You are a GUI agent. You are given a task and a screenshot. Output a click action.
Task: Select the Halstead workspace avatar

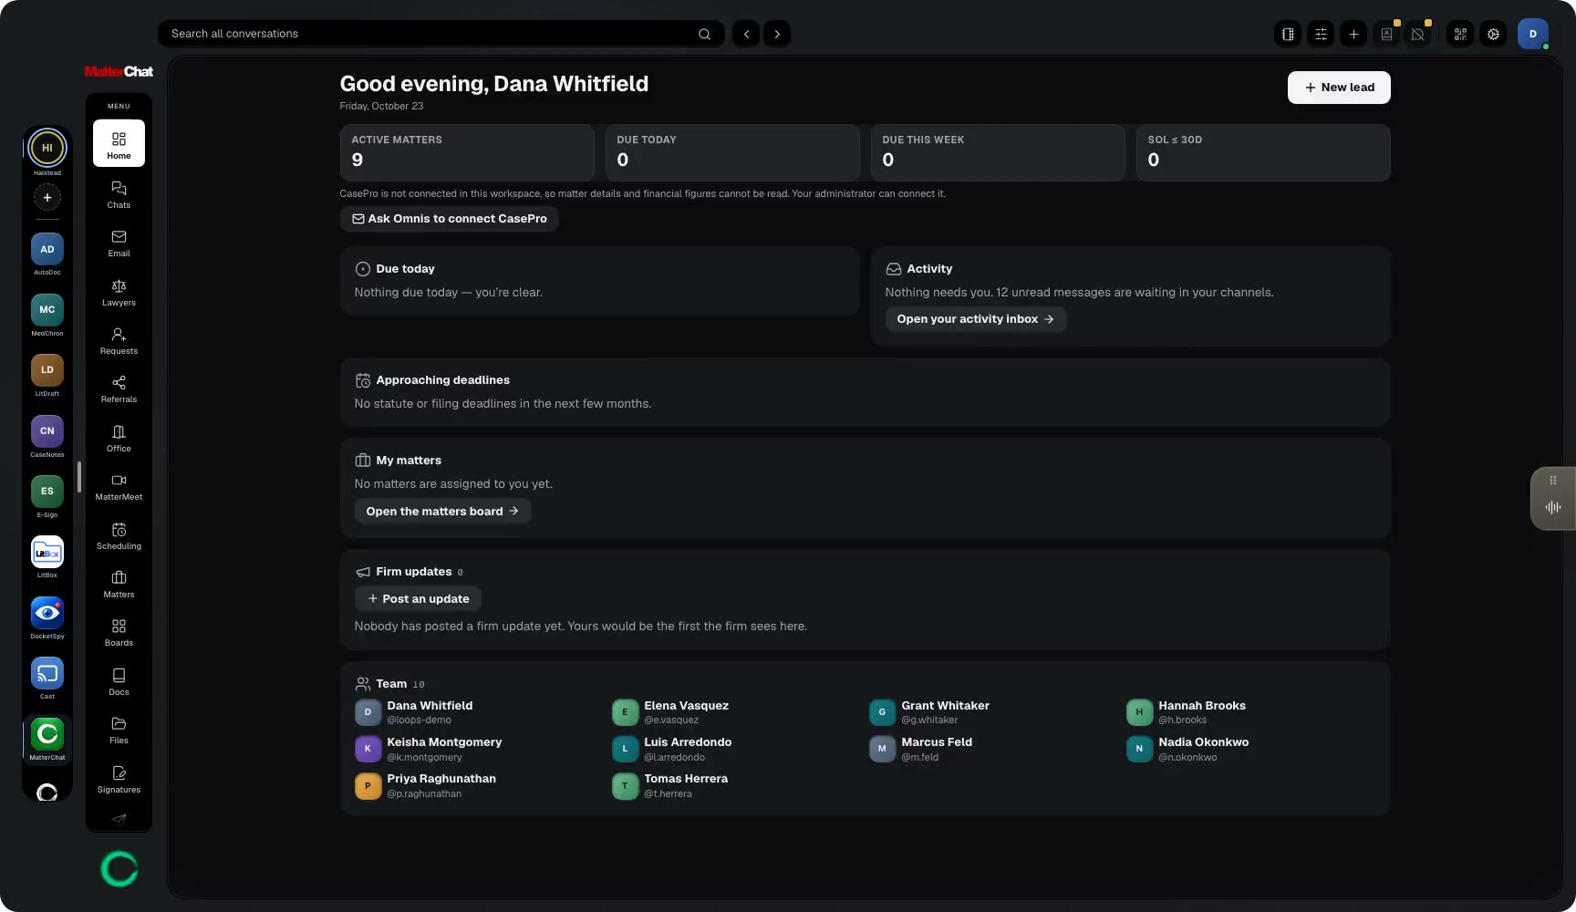[x=47, y=147]
